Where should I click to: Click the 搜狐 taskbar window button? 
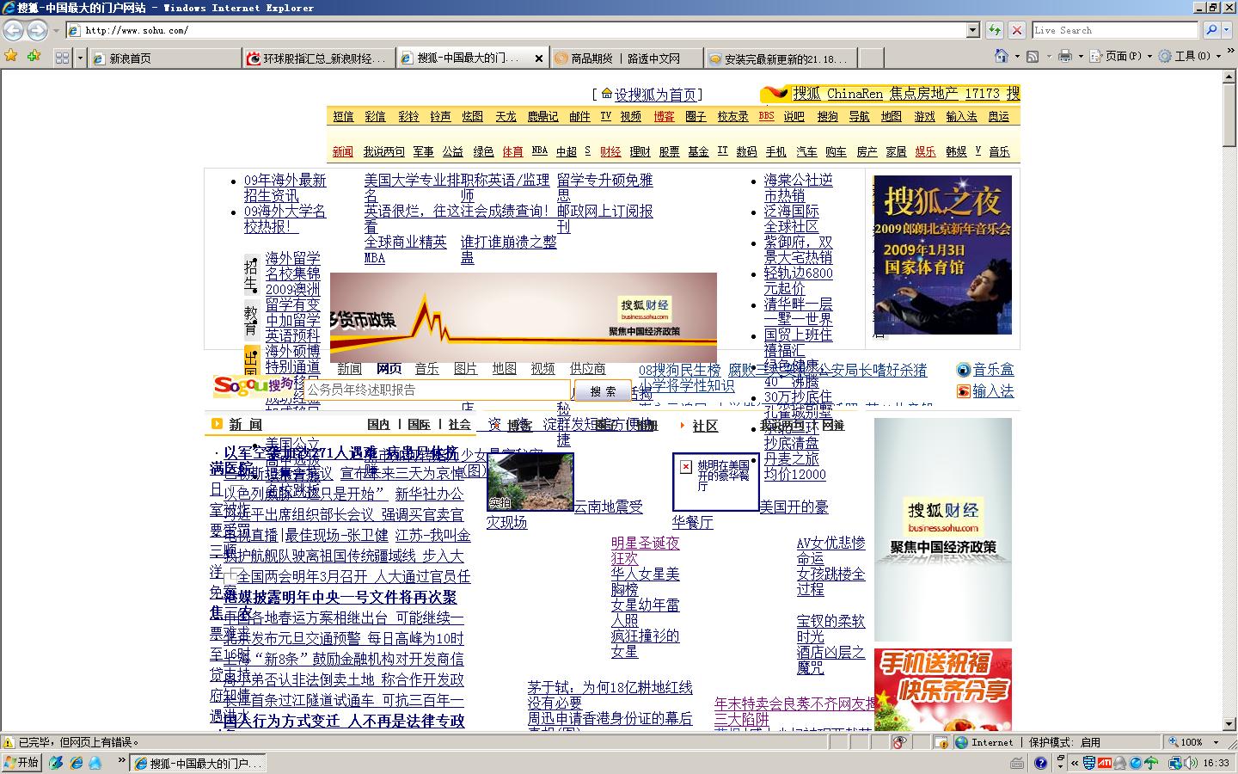pos(198,763)
